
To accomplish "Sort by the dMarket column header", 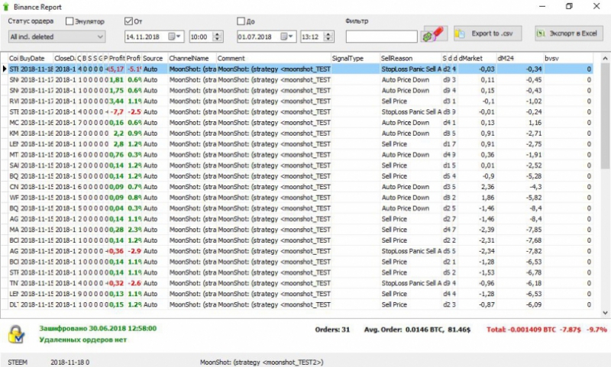I will [477, 59].
